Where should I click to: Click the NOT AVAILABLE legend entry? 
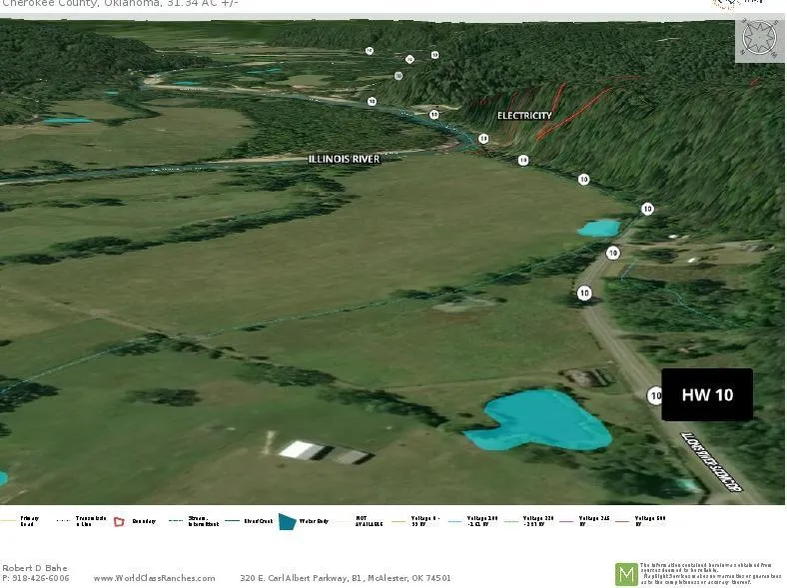pyautogui.click(x=369, y=521)
